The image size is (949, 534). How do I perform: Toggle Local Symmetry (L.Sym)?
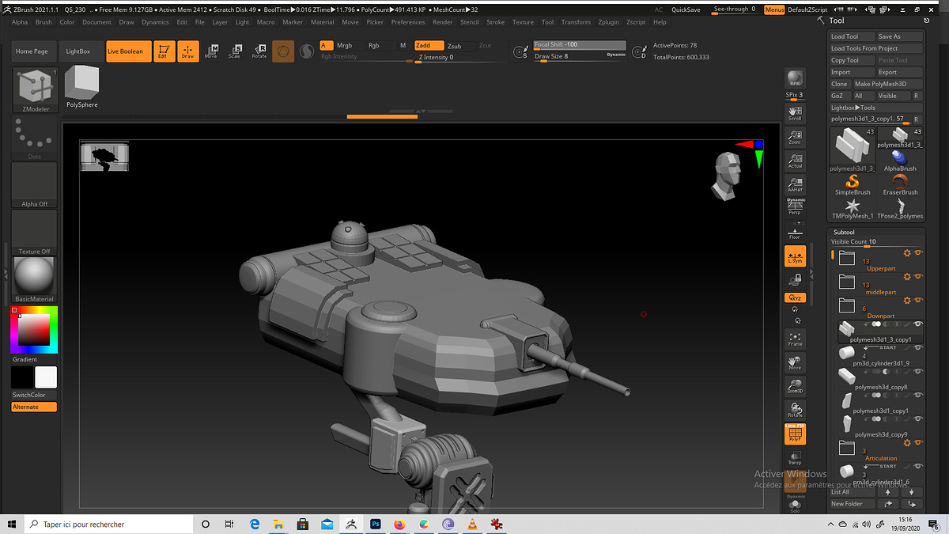point(795,256)
